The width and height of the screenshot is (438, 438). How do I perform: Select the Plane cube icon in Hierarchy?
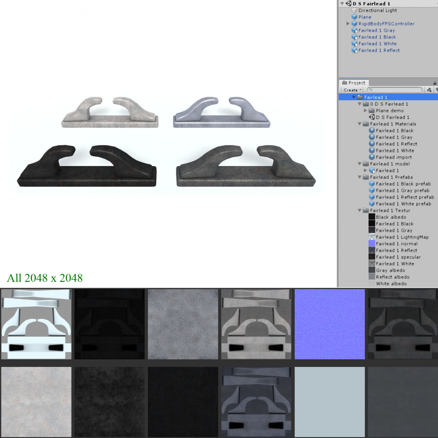tap(354, 17)
